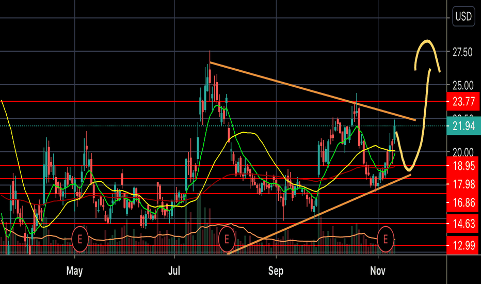This screenshot has width=481, height=284.
Task: Select the 17.98 red price label
Action: coord(463,184)
